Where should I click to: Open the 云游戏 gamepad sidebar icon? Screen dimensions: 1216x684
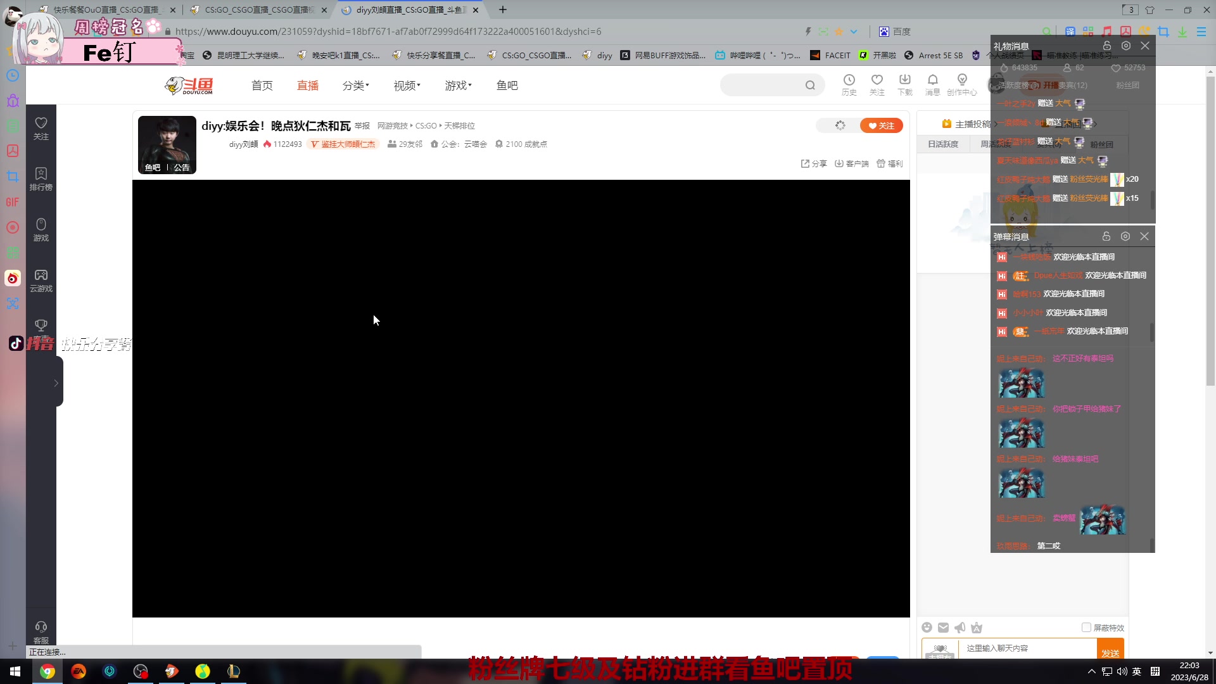point(41,281)
